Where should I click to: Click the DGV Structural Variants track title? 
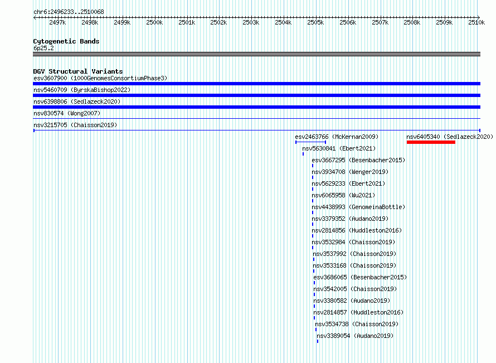coord(78,71)
